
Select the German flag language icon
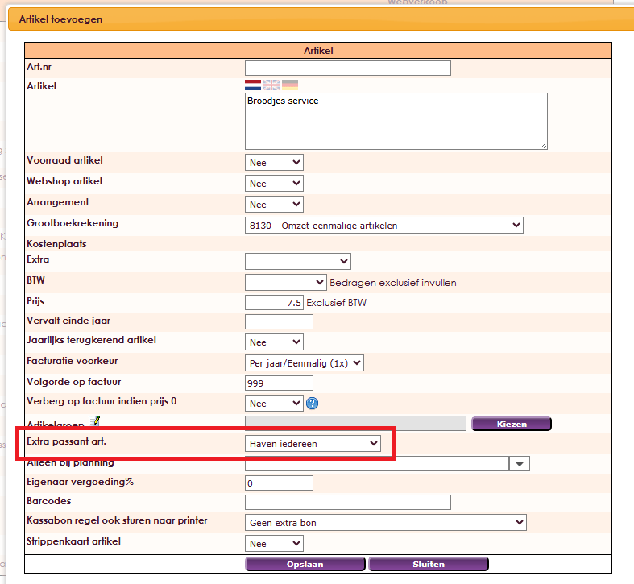click(290, 85)
